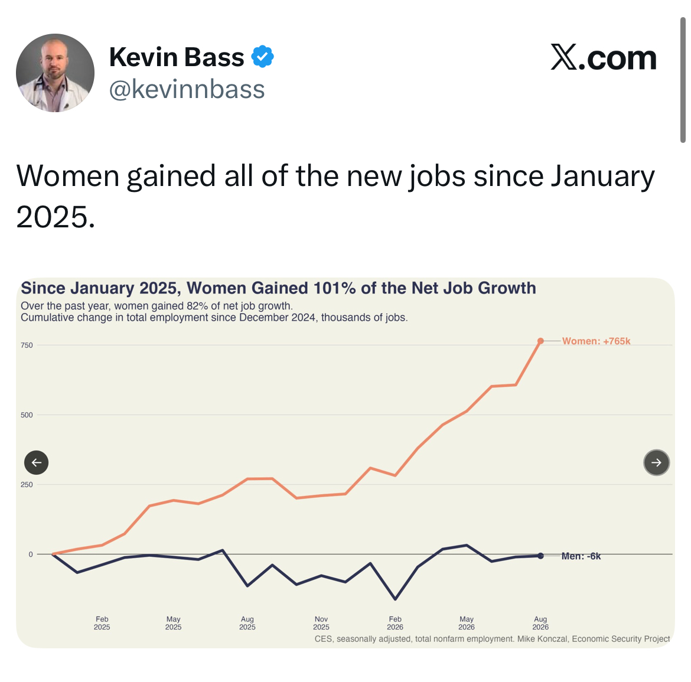Click the tweet text about women jobs
The height and width of the screenshot is (682, 691).
[x=335, y=196]
